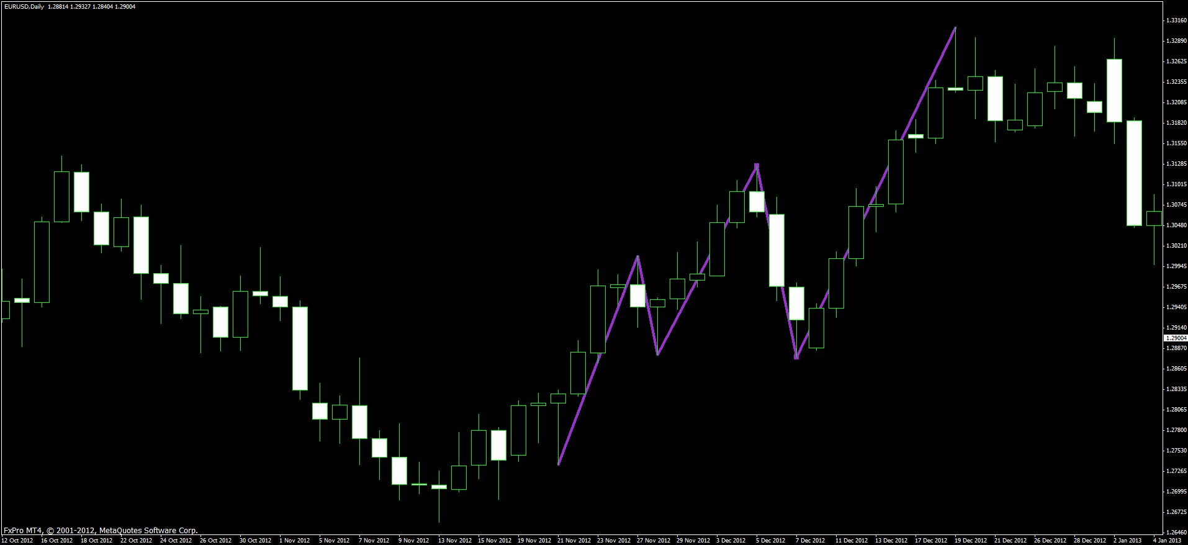
Task: Click the EURUSD,Daily chart title
Action: coord(24,7)
